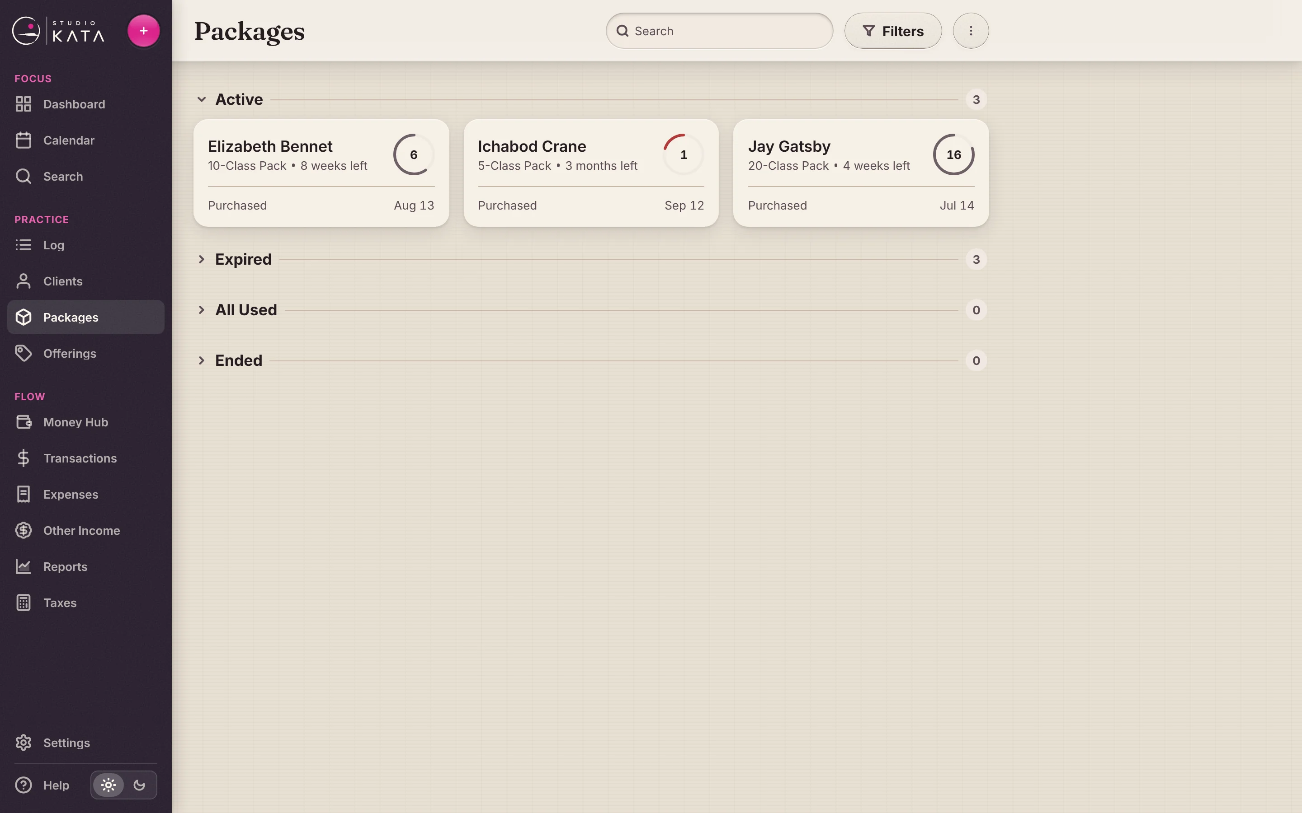The image size is (1302, 813).
Task: Click the Expenses receipt icon
Action: tap(23, 494)
